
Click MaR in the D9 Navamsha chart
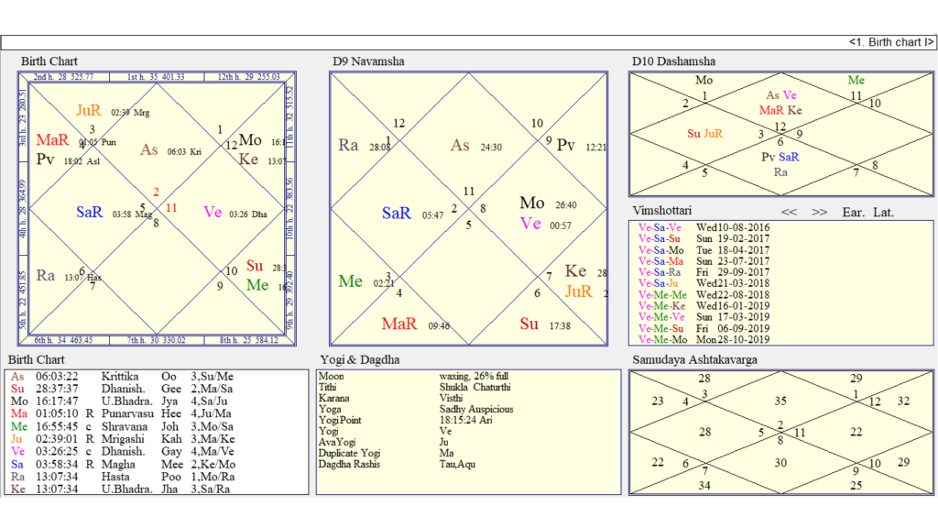tap(399, 324)
